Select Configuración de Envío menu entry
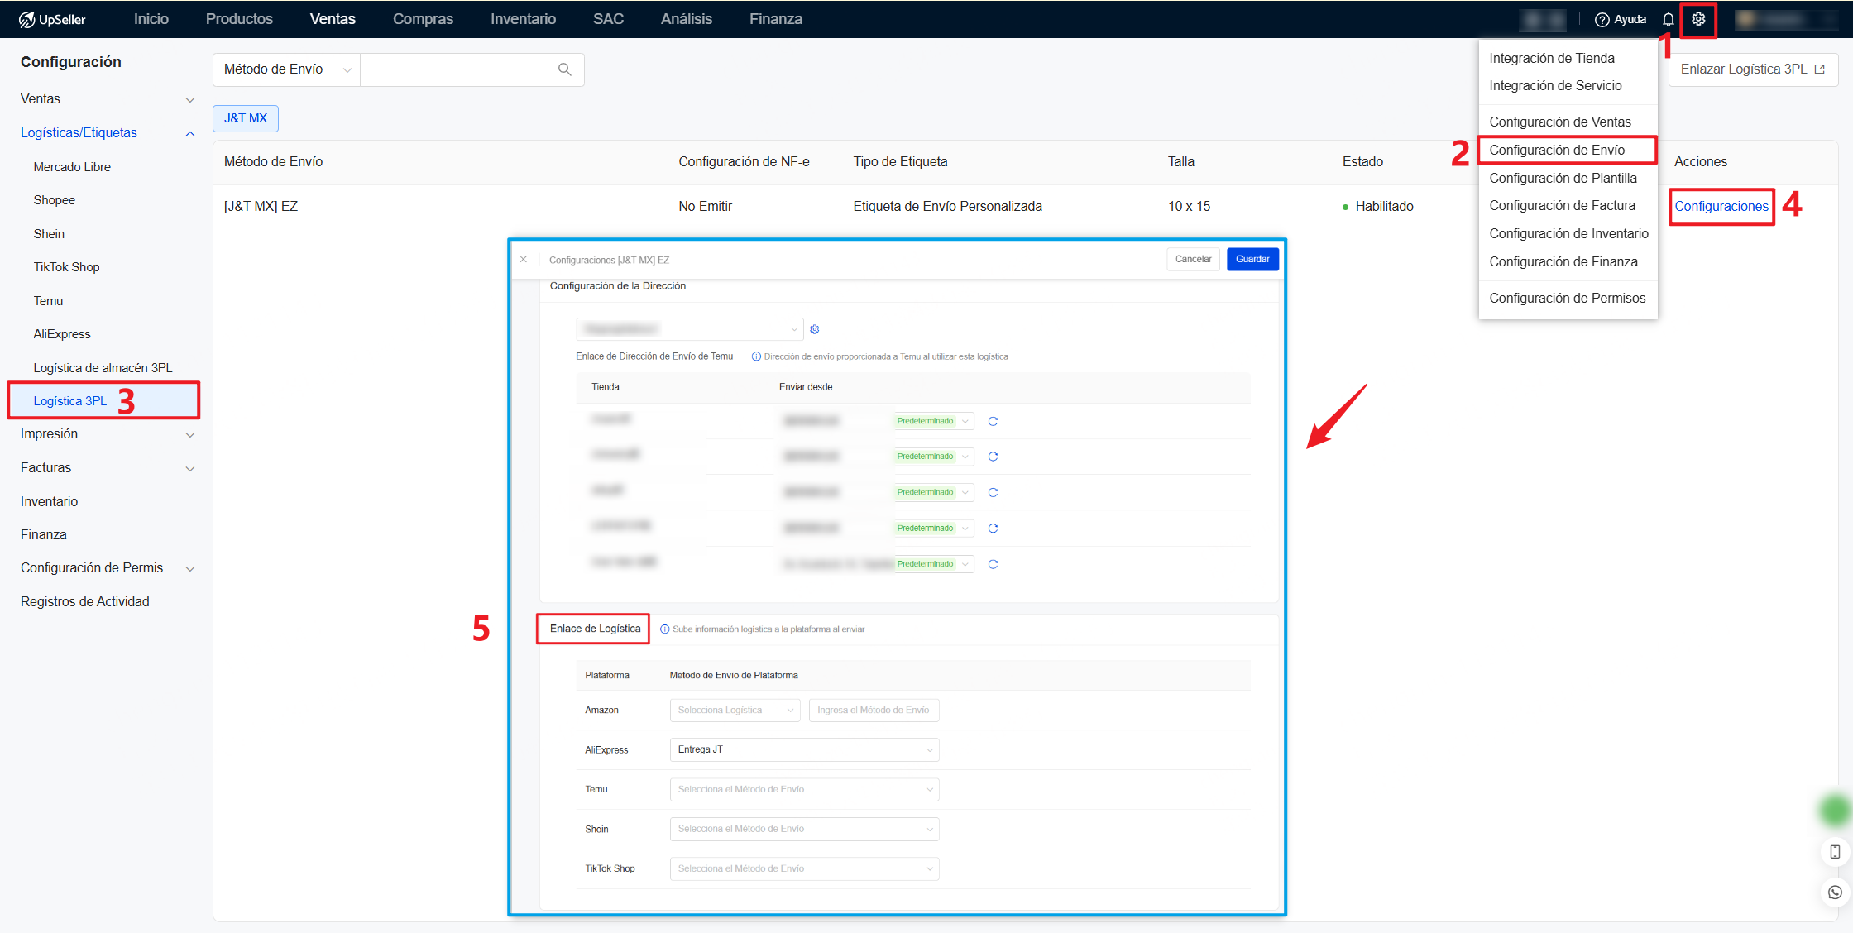Viewport: 1853px width, 933px height. pyautogui.click(x=1557, y=150)
